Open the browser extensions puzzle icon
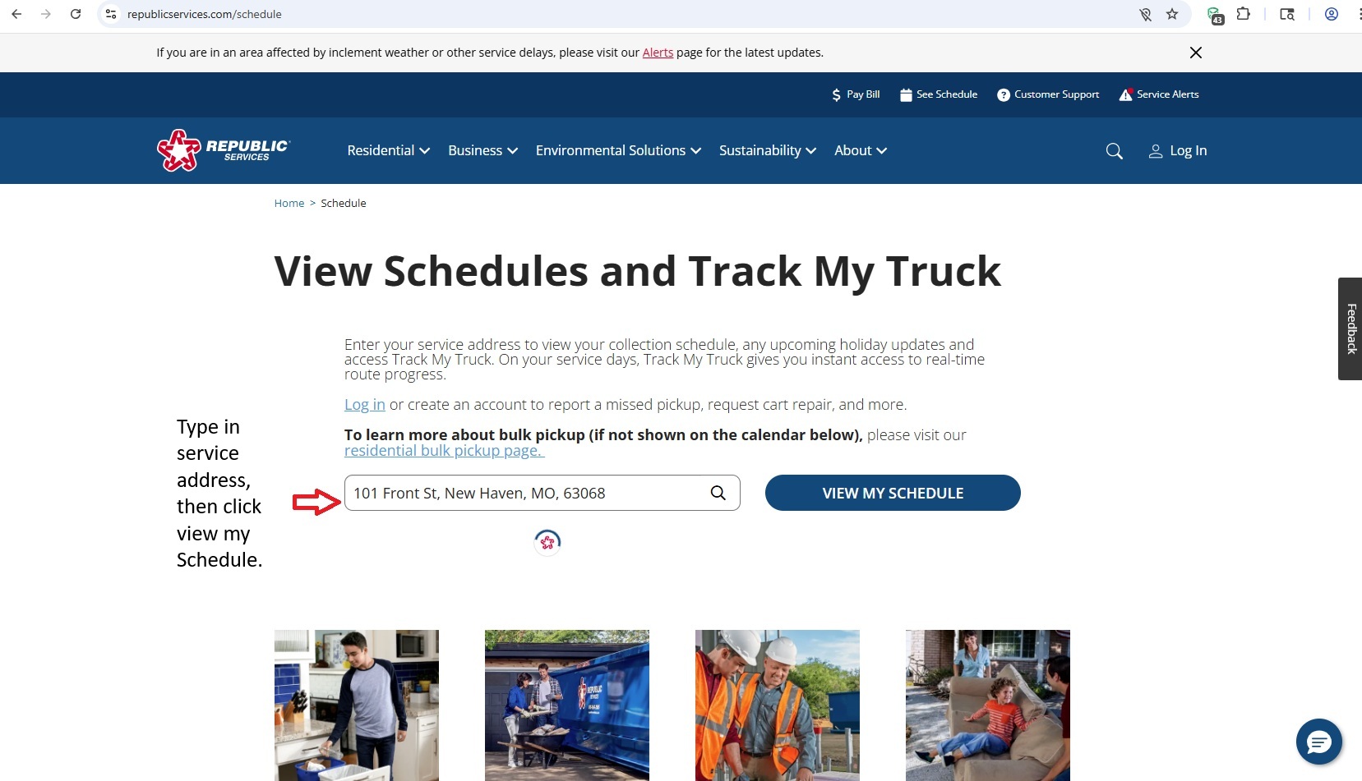The width and height of the screenshot is (1362, 781). coord(1244,14)
